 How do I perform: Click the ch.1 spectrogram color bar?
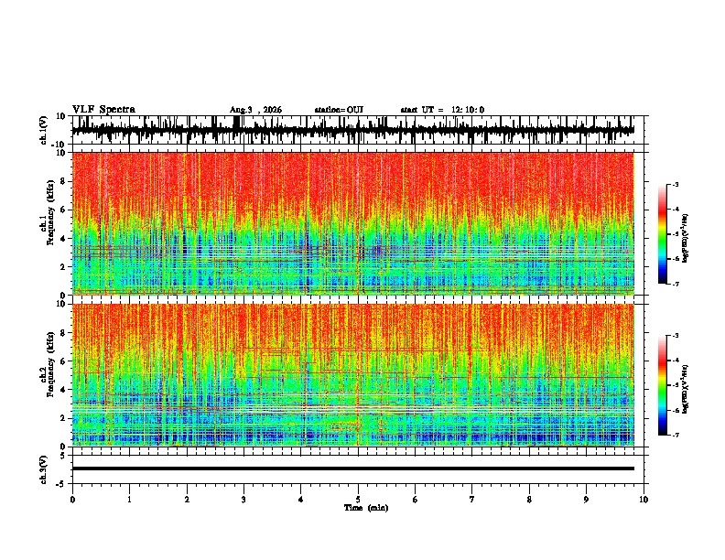(662, 234)
